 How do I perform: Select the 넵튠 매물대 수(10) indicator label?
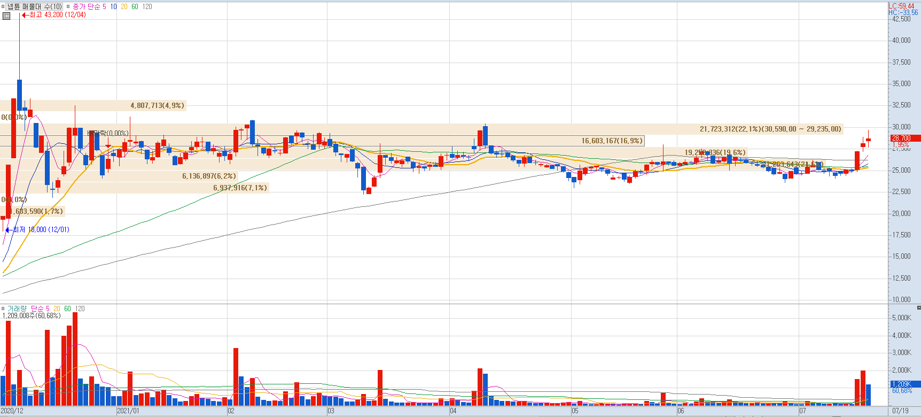tap(35, 6)
